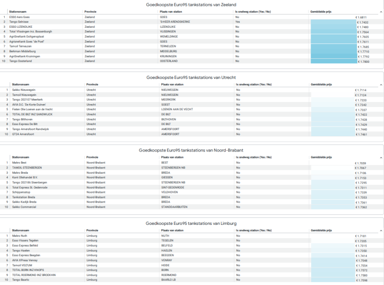Click the Makro Best station name
Viewport: 384px width, 285px height.
(19, 163)
